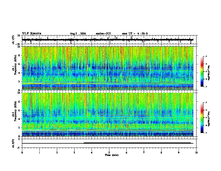
Task: Click the ch.3 axis "-5" tick label
Action: [x=19, y=148]
